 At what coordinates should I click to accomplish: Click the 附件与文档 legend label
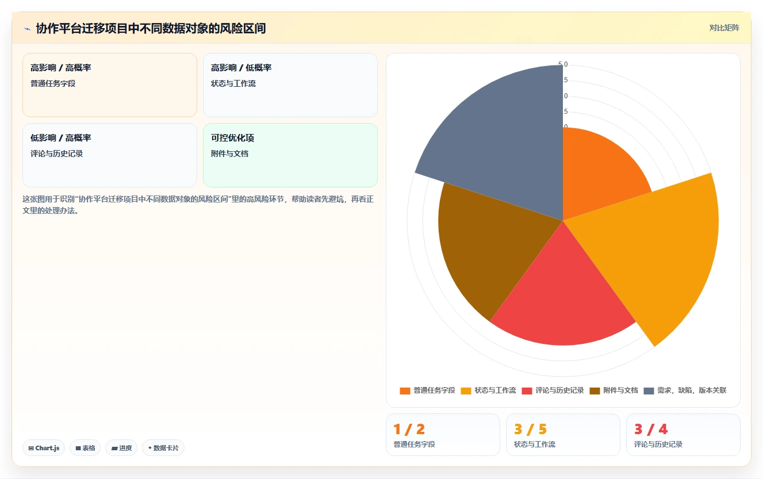(620, 390)
